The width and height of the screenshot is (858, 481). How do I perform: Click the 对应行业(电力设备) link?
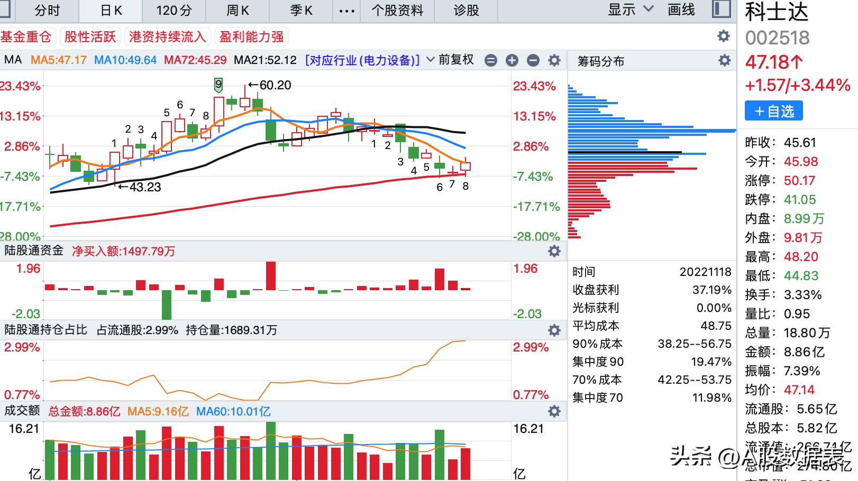(362, 60)
